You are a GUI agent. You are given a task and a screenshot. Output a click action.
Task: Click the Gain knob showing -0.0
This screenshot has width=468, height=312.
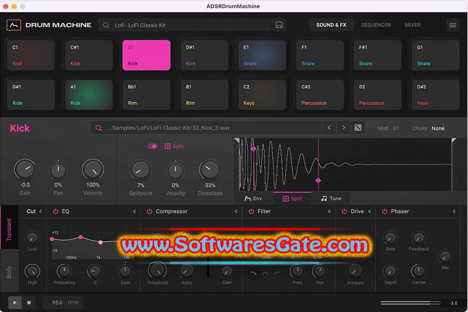[25, 170]
